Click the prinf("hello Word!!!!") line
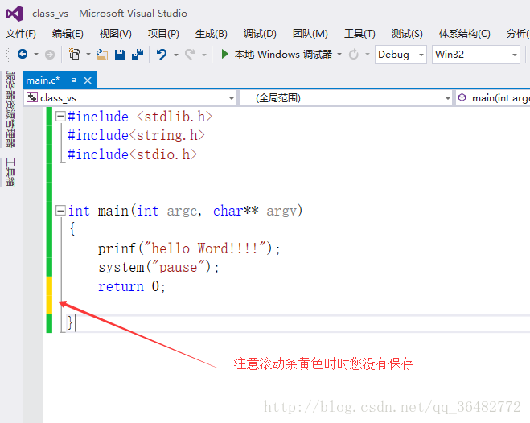 pyautogui.click(x=189, y=248)
